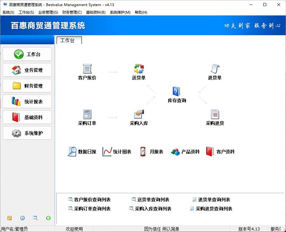Open the 统计图表 statistics chart icon
This screenshot has height=232, width=286.
coord(107,152)
